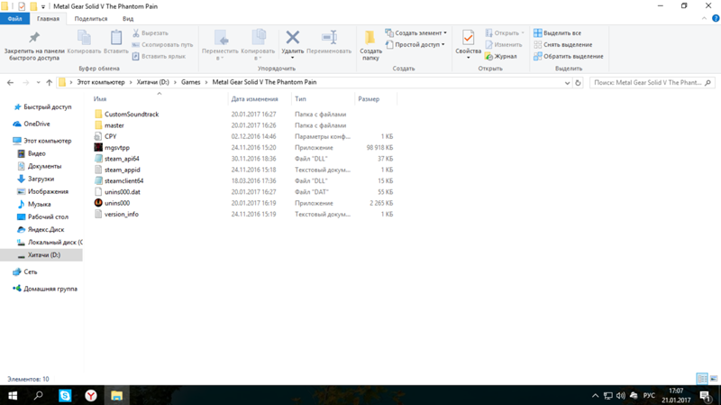This screenshot has height=405, width=721.
Task: Click Обратить выделение in ribbon
Action: coord(569,56)
